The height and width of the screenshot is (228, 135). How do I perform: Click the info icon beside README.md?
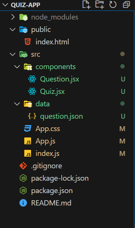23,203
